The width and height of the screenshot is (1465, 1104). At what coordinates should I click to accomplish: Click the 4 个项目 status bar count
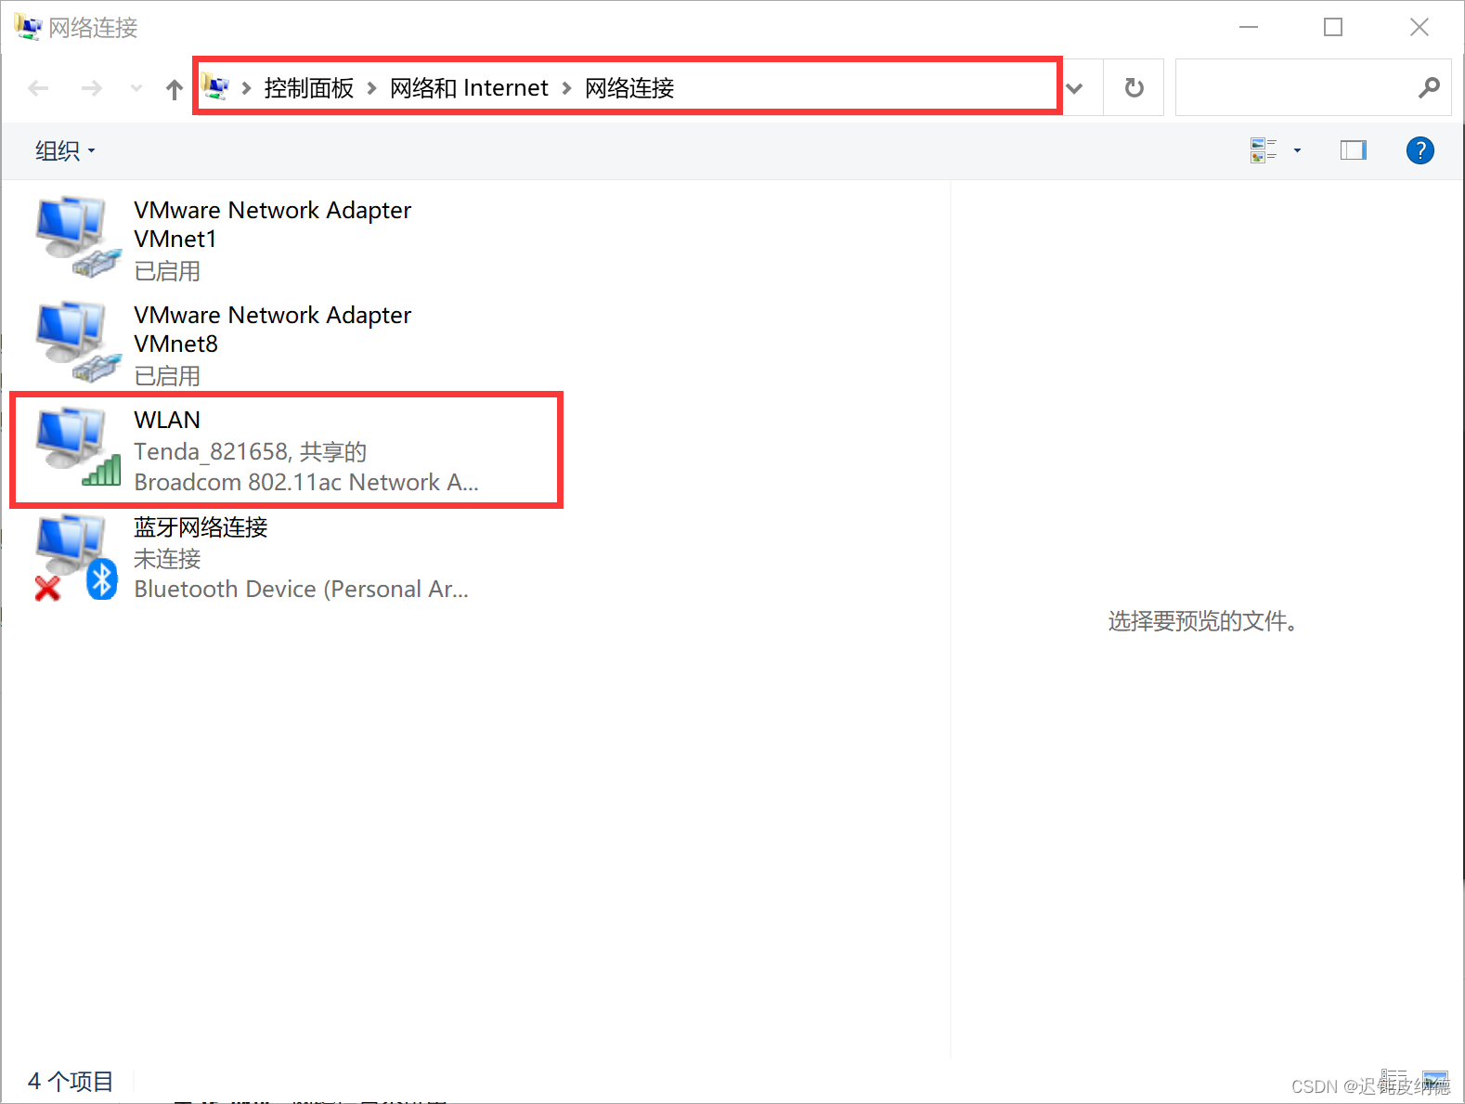(71, 1081)
